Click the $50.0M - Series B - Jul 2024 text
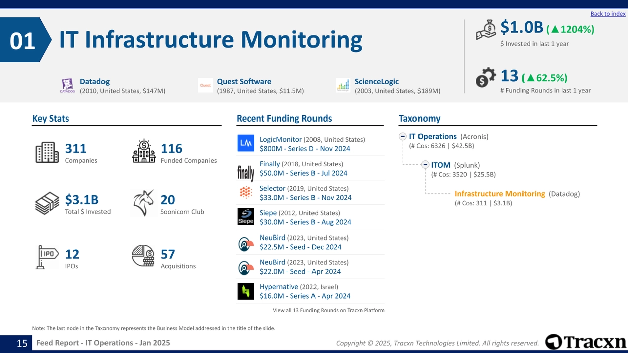Viewport: 628px width, 353px height. [303, 173]
